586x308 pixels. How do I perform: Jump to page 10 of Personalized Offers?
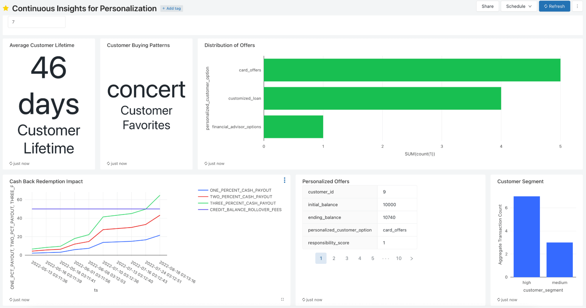coord(399,259)
